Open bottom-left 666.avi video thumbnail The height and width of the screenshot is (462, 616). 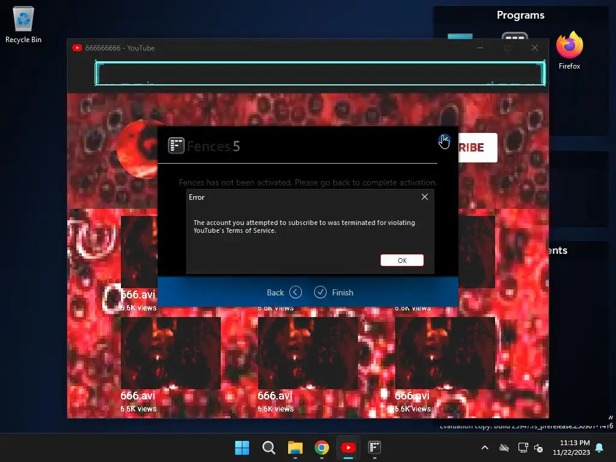pyautogui.click(x=170, y=353)
